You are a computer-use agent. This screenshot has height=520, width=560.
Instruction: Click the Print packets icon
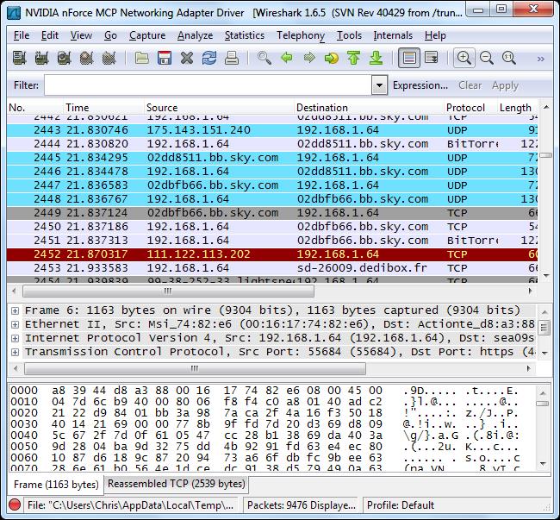(x=231, y=59)
